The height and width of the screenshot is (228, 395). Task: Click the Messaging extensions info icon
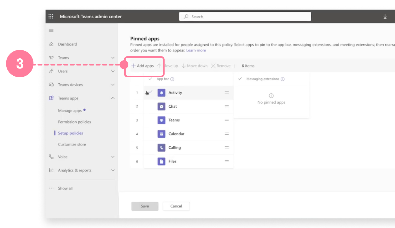tap(283, 79)
